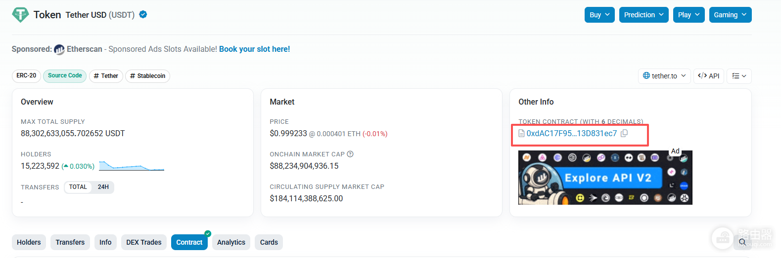Open the Buy dropdown menu
The width and height of the screenshot is (781, 258).
click(599, 15)
